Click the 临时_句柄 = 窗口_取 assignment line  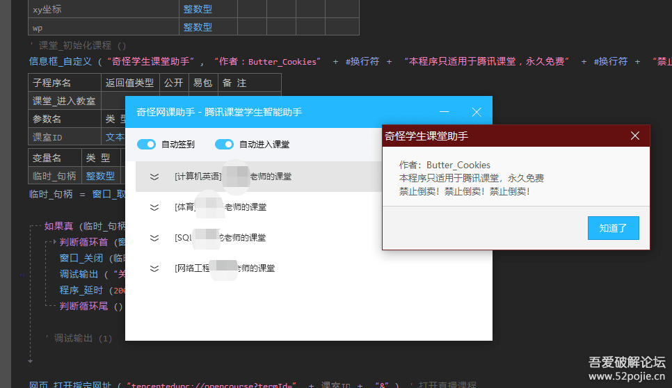77,194
